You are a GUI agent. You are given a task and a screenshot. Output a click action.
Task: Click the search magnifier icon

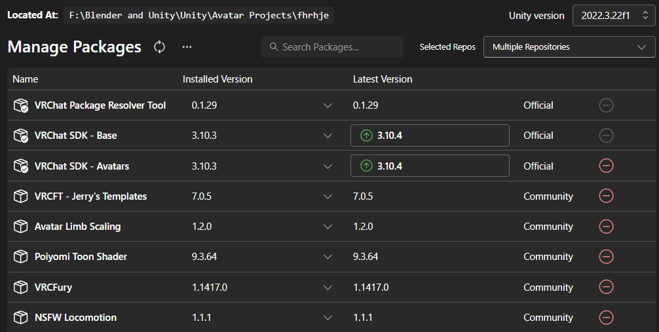tap(274, 46)
